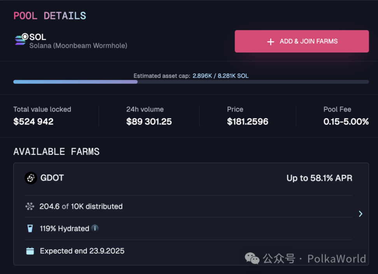Click the calendar icon beside Expected end
Viewport: 378px width, 274px height.
(x=30, y=251)
